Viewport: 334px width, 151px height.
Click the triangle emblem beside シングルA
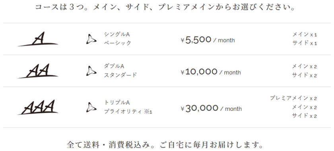point(91,39)
